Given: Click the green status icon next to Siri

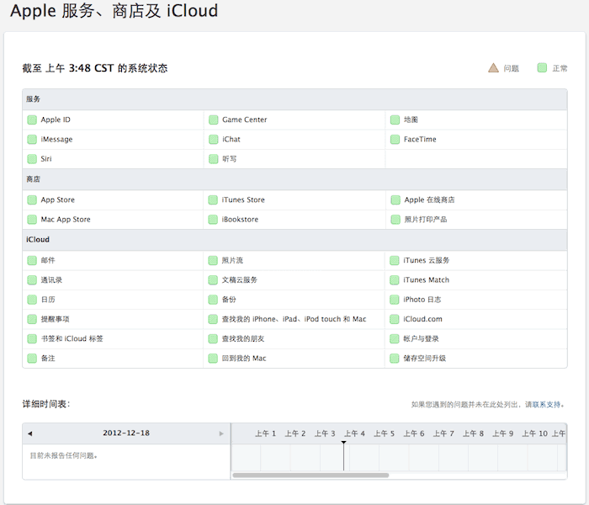Looking at the screenshot, I should coord(32,159).
